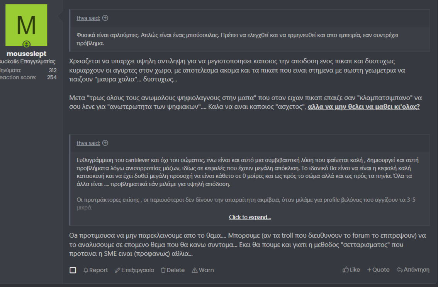Open the second "thva said:" quote link
The image size is (438, 287).
(x=88, y=143)
